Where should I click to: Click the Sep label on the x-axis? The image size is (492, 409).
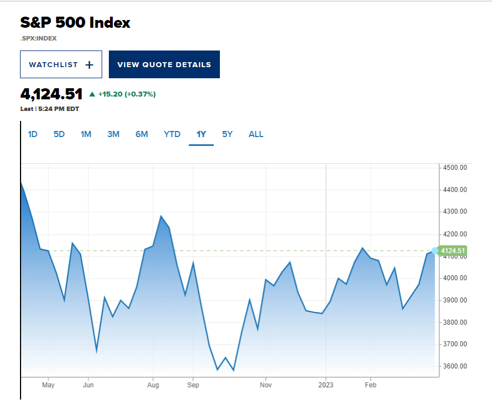click(193, 385)
